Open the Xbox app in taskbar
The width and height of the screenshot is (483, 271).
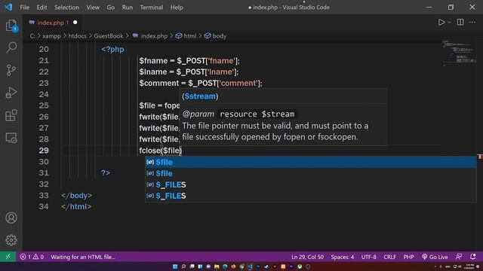[x=300, y=266]
